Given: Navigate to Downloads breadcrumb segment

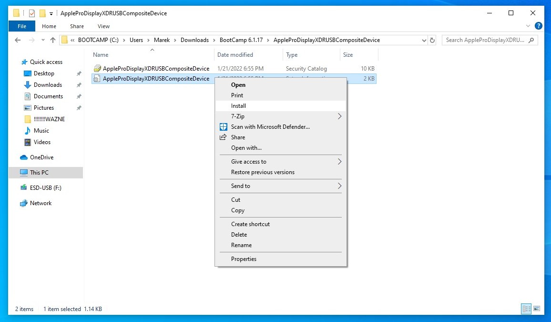Looking at the screenshot, I should point(194,40).
